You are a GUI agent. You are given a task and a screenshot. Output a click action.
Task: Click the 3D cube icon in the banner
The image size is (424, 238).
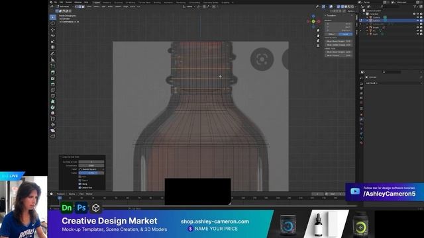click(x=95, y=208)
